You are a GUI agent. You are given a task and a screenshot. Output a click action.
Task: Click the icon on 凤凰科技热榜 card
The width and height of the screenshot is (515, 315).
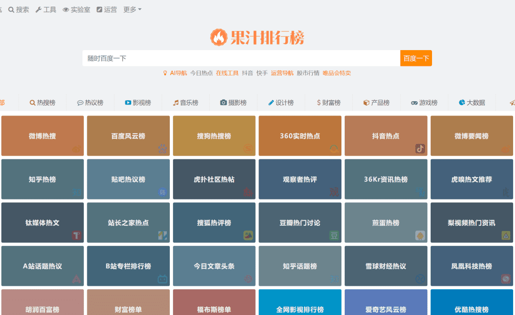[x=505, y=279]
